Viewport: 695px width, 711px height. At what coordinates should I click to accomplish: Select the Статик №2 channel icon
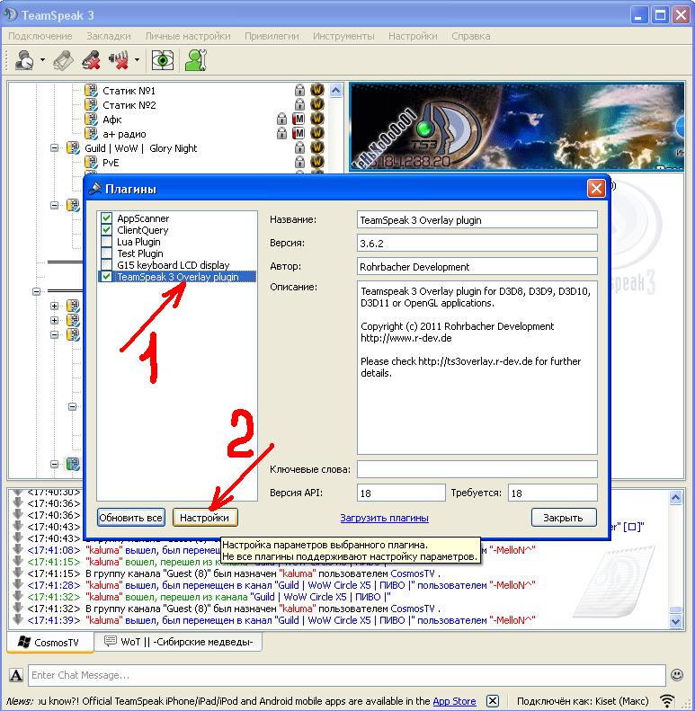coord(91,105)
